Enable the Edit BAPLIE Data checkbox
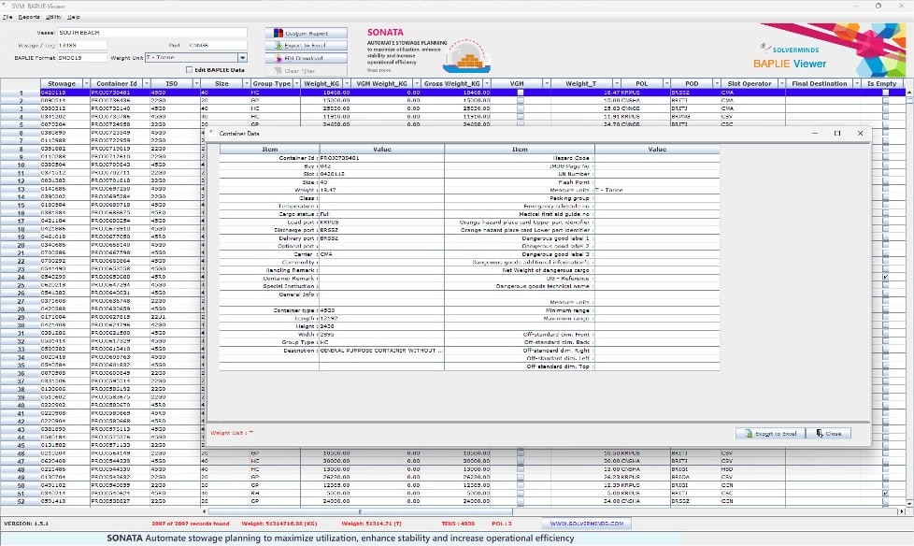Screen dimensions: 914x546 189,70
